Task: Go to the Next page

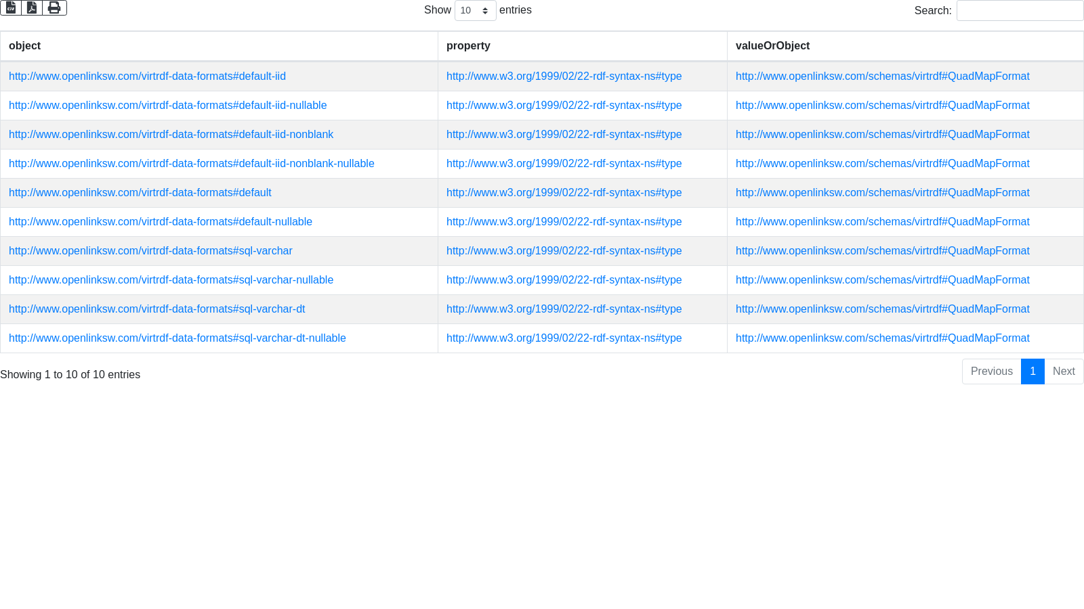Action: tap(1064, 371)
